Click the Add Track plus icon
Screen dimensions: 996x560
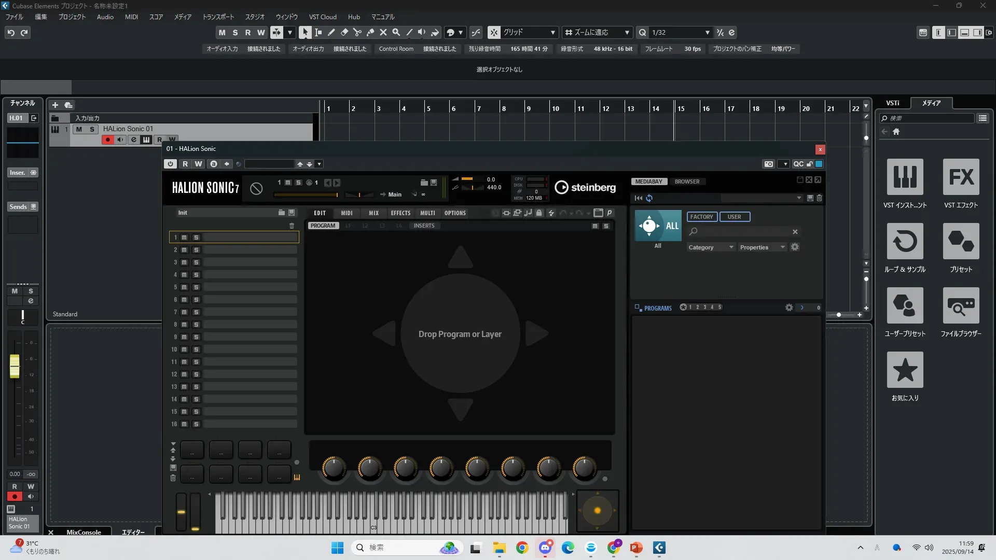(55, 105)
